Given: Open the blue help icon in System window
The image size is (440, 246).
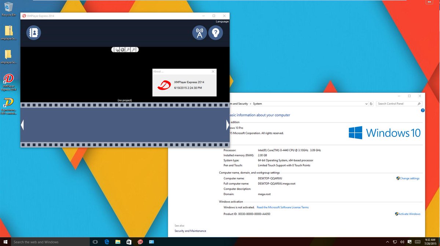Looking at the screenshot, I should [423, 110].
